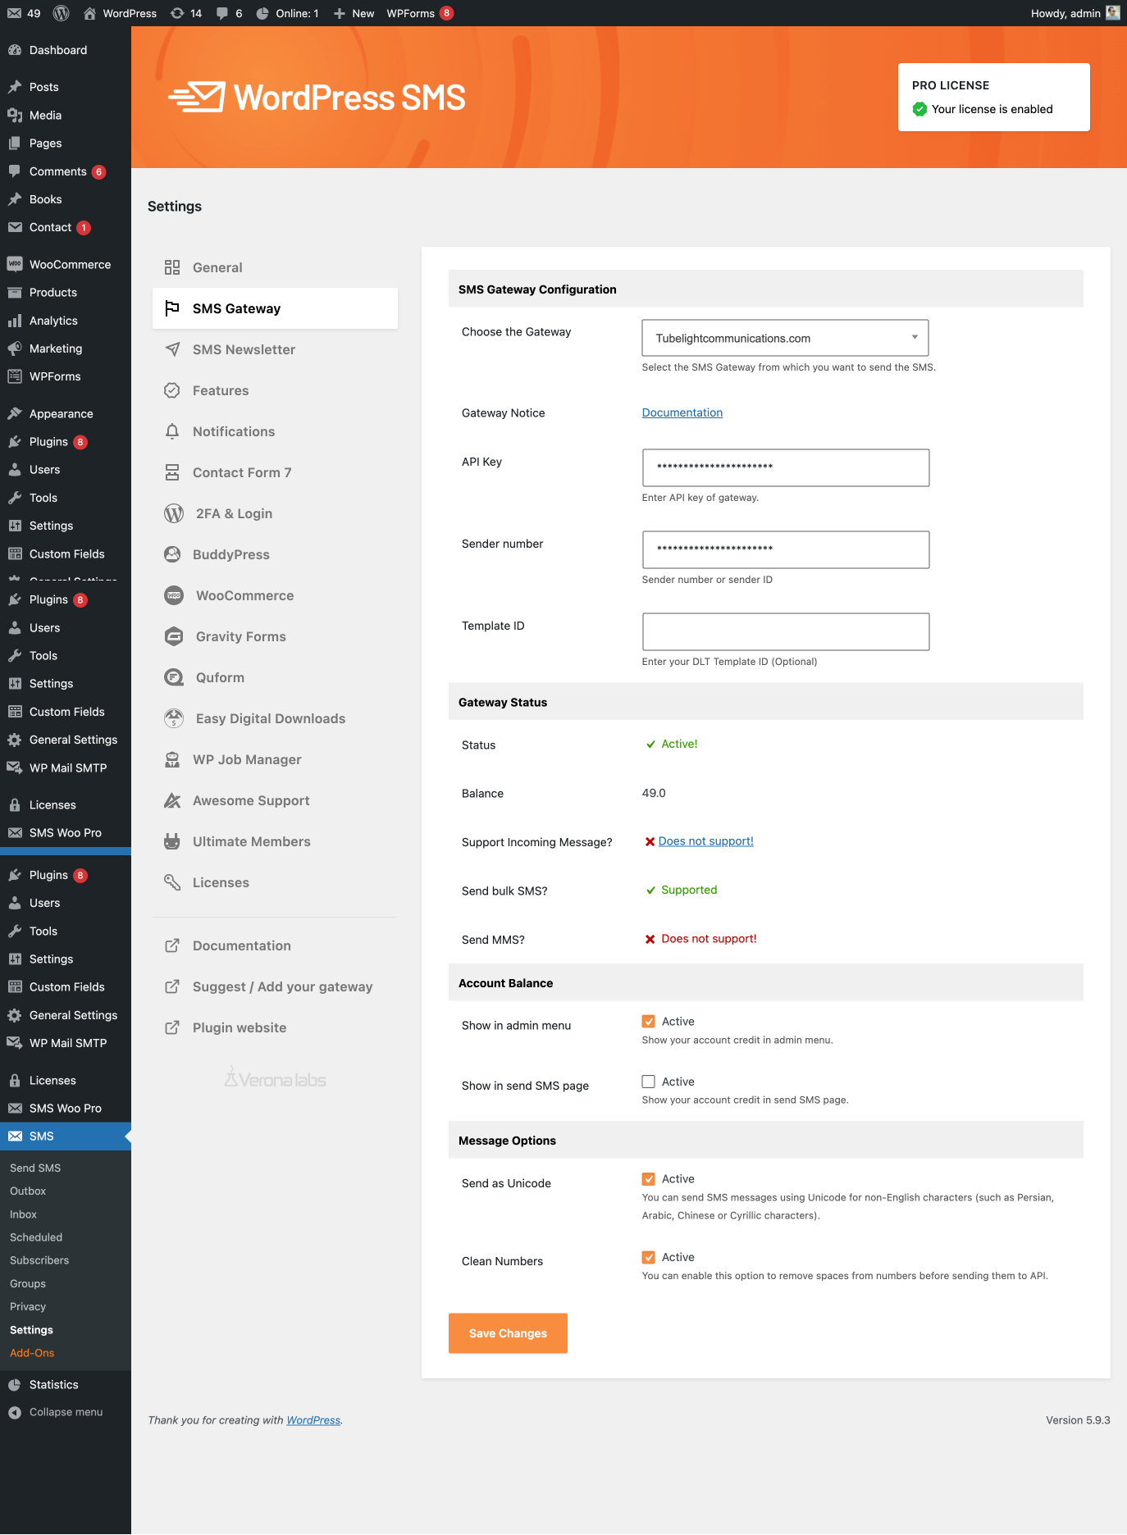1127x1535 pixels.
Task: Toggle the Clean Numbers checkbox
Action: click(649, 1258)
